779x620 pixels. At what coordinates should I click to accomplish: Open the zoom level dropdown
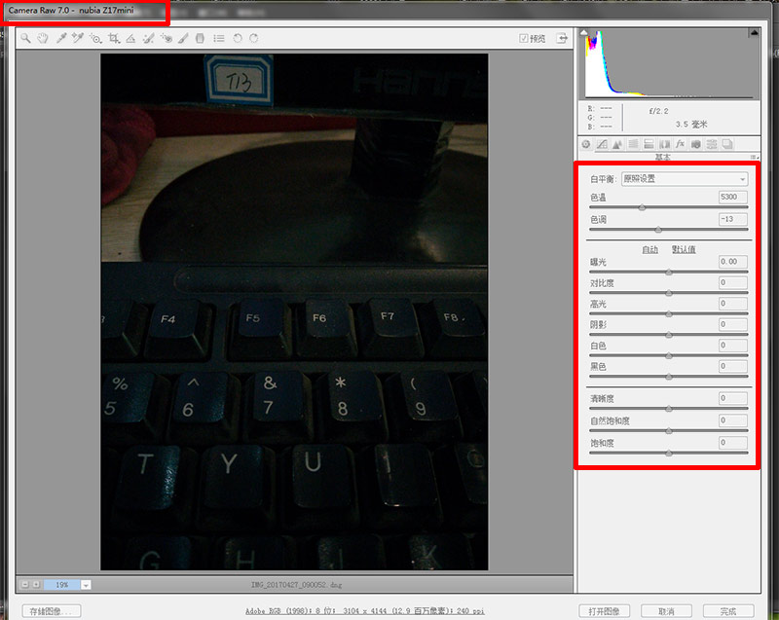point(86,584)
